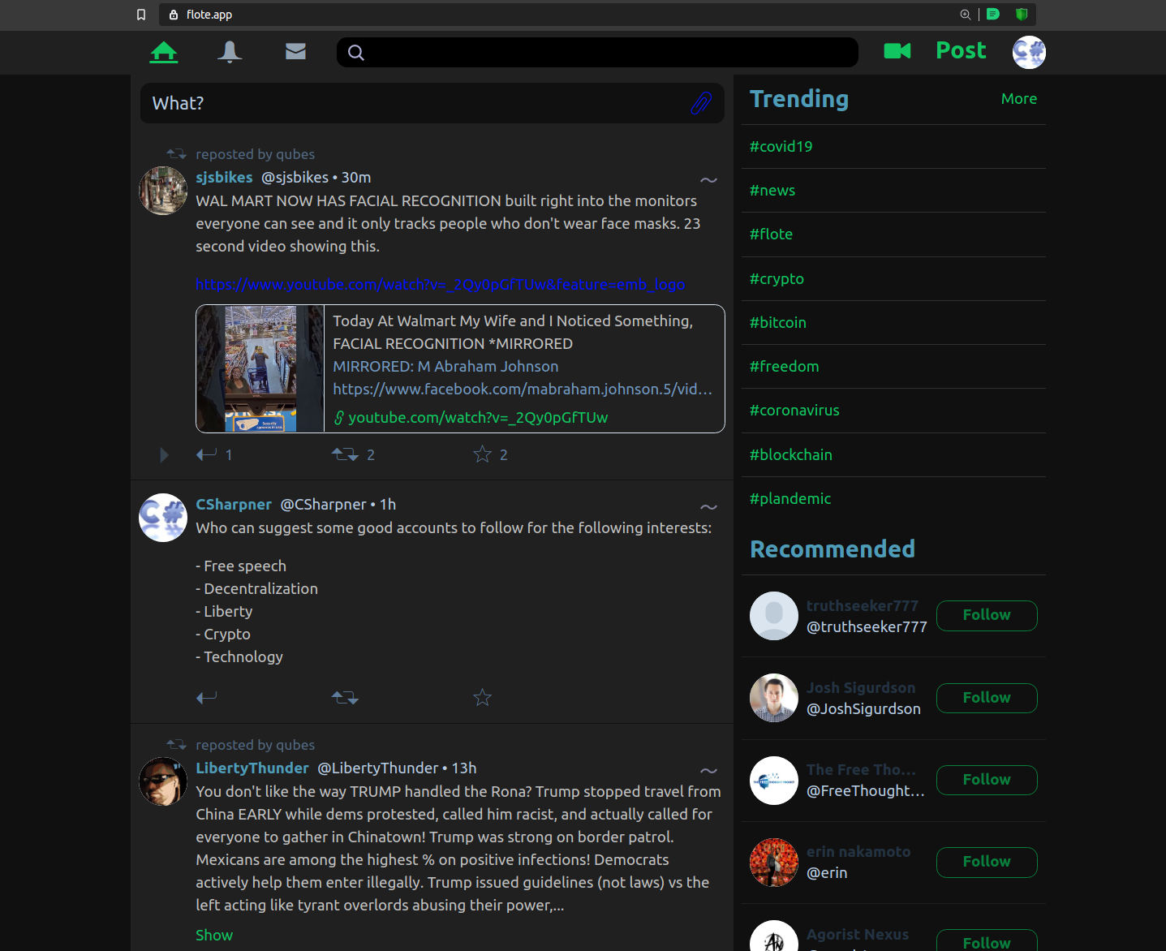The image size is (1166, 951).
Task: Open notifications bell icon
Action: click(x=230, y=52)
